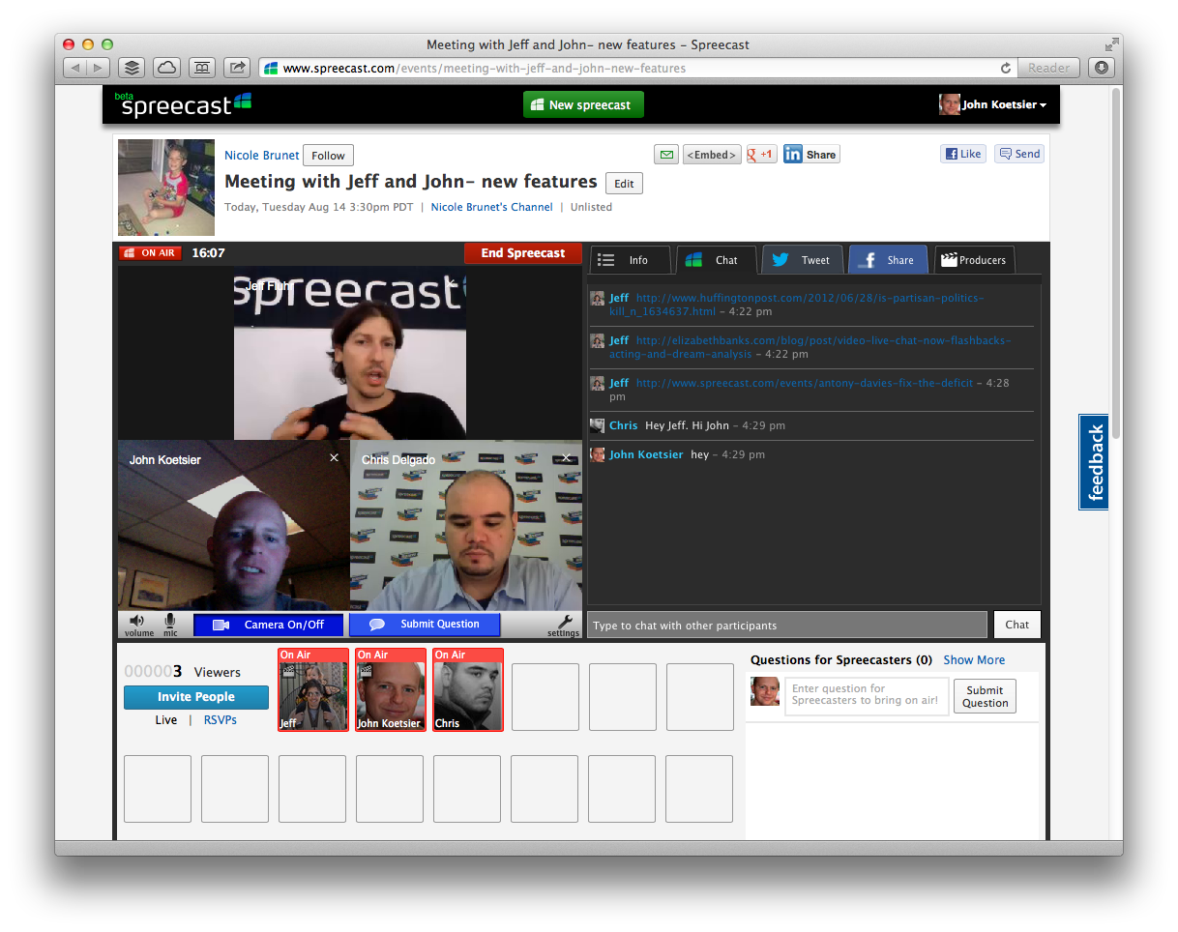Click the spreecast logo
Image resolution: width=1178 pixels, height=932 pixels.
point(182,104)
